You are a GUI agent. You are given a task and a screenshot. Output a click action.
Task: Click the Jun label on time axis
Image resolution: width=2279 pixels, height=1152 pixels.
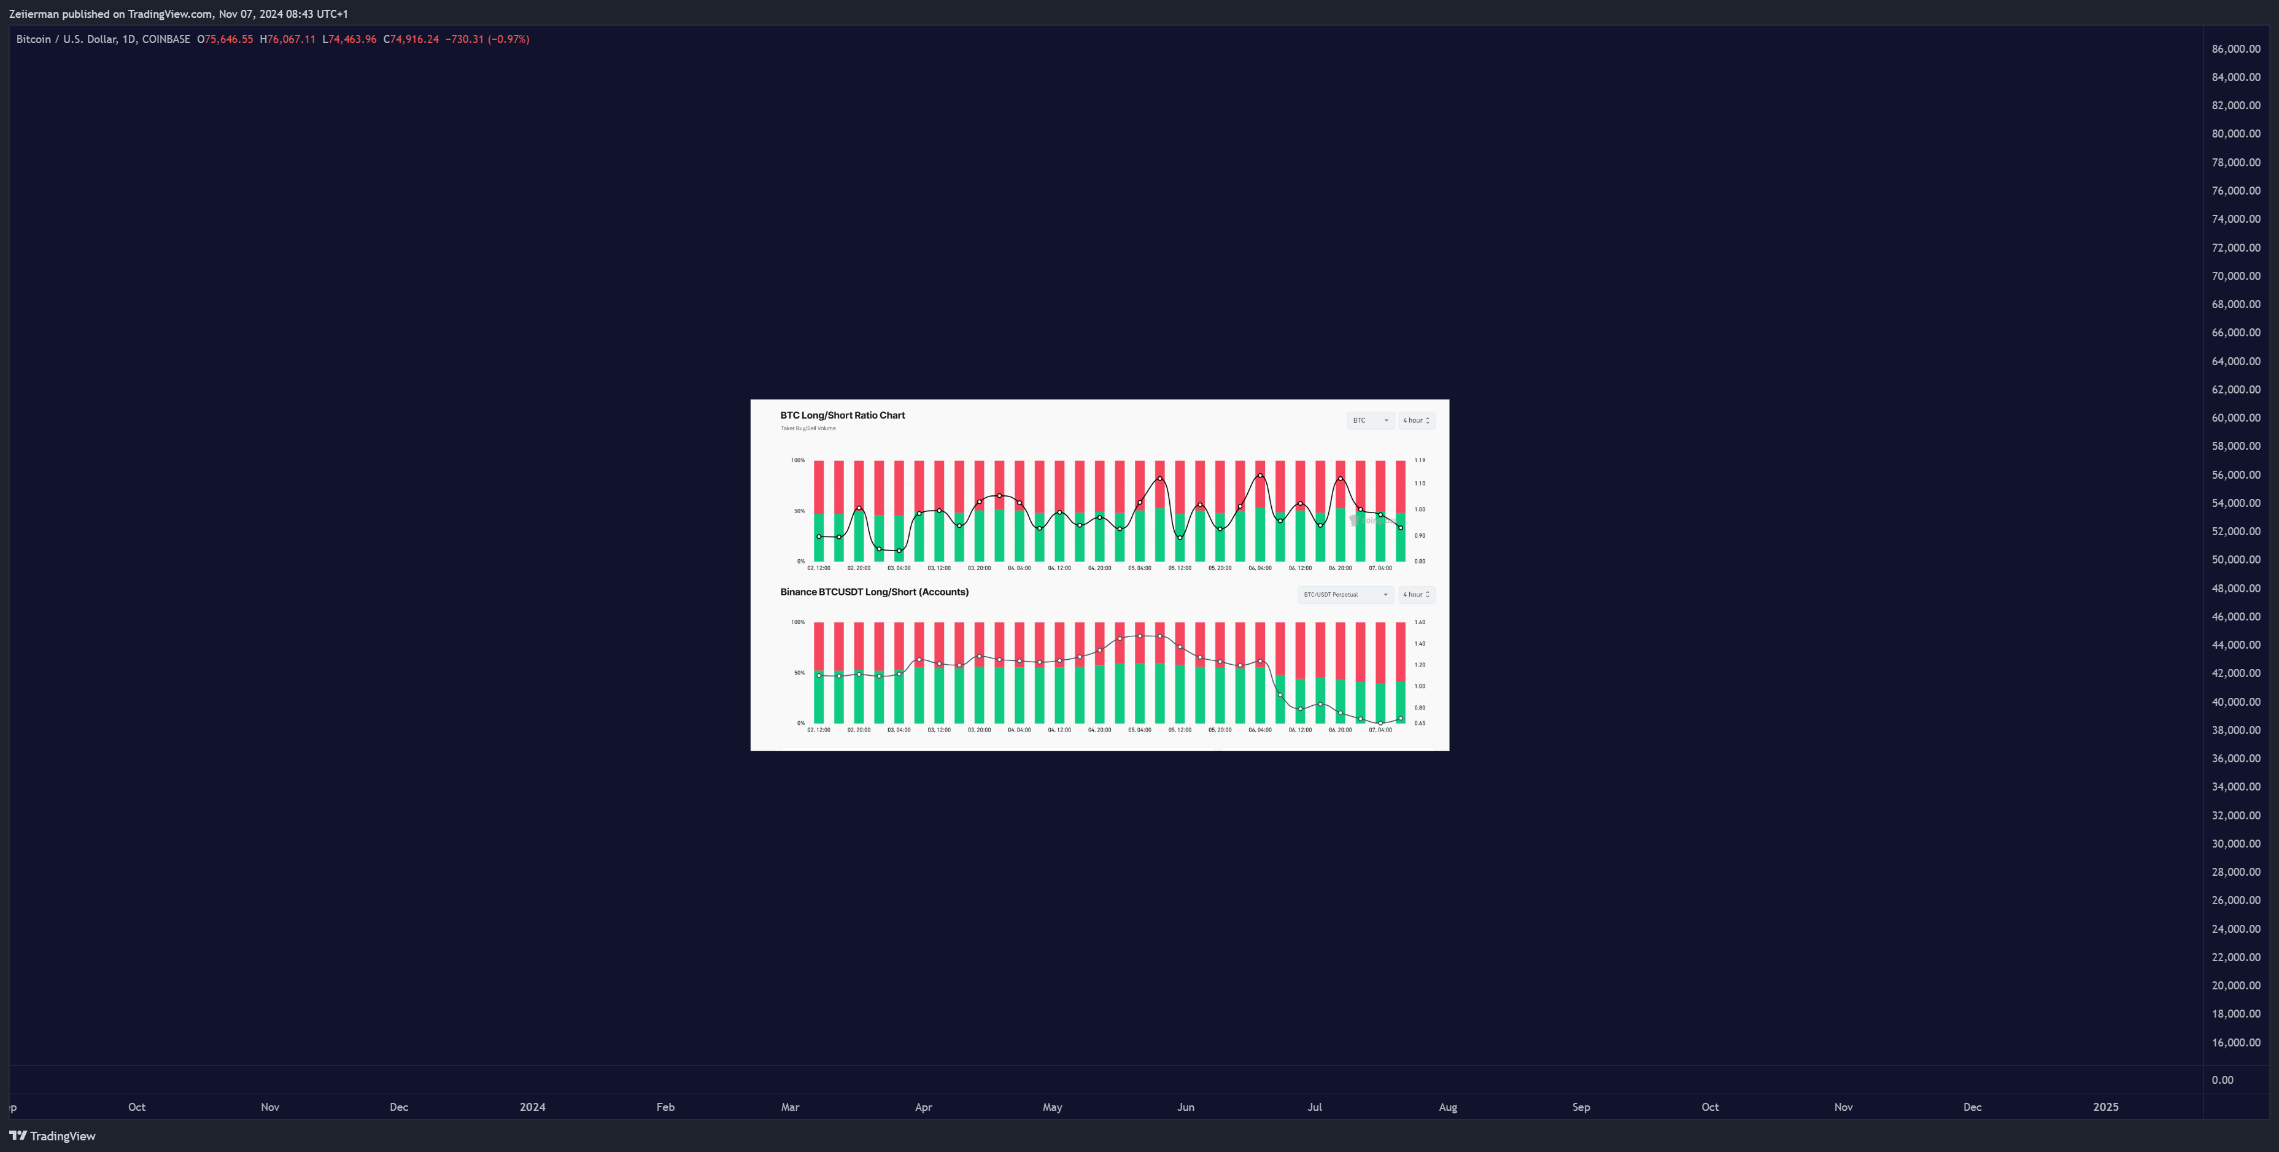(x=1185, y=1107)
